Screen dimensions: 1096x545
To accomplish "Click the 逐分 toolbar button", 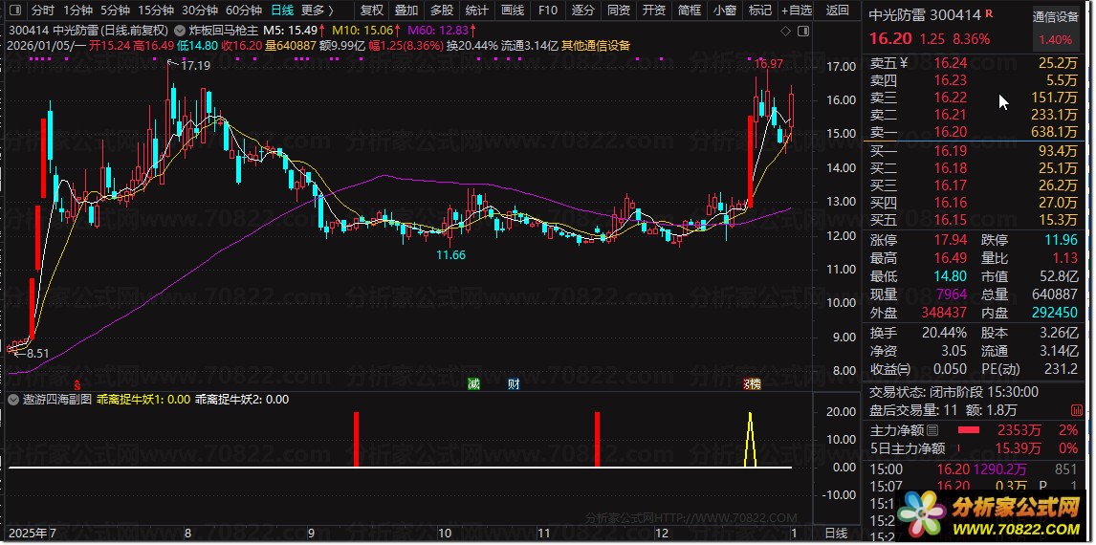I will click(x=583, y=11).
